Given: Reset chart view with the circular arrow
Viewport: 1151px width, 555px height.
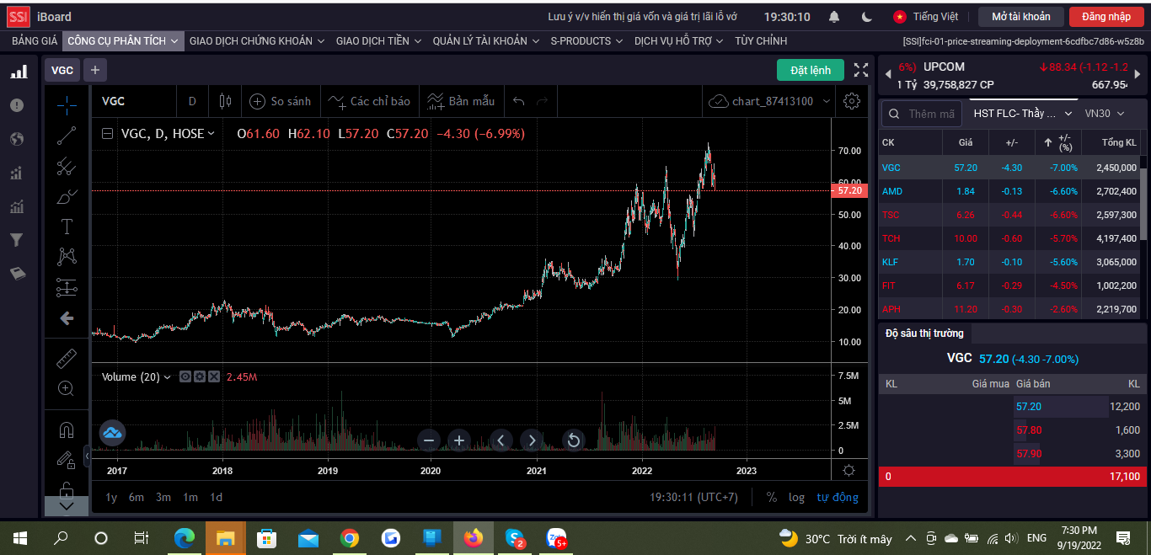Looking at the screenshot, I should point(573,440).
